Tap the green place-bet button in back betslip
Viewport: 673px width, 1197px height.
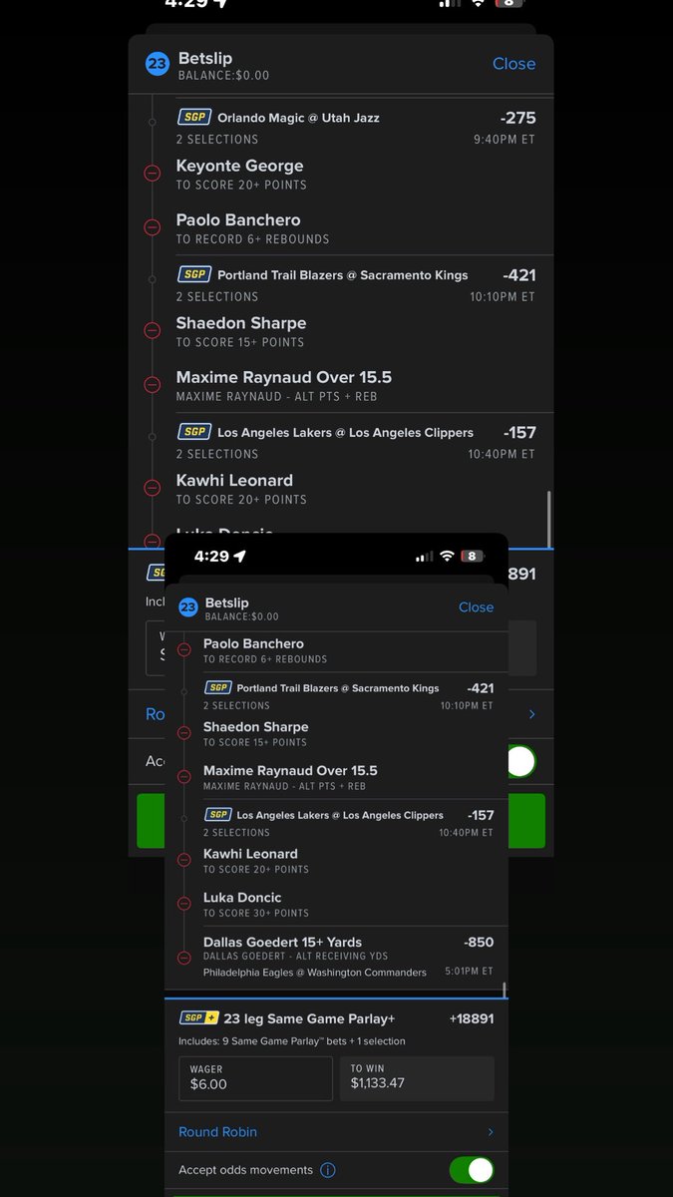[x=526, y=821]
